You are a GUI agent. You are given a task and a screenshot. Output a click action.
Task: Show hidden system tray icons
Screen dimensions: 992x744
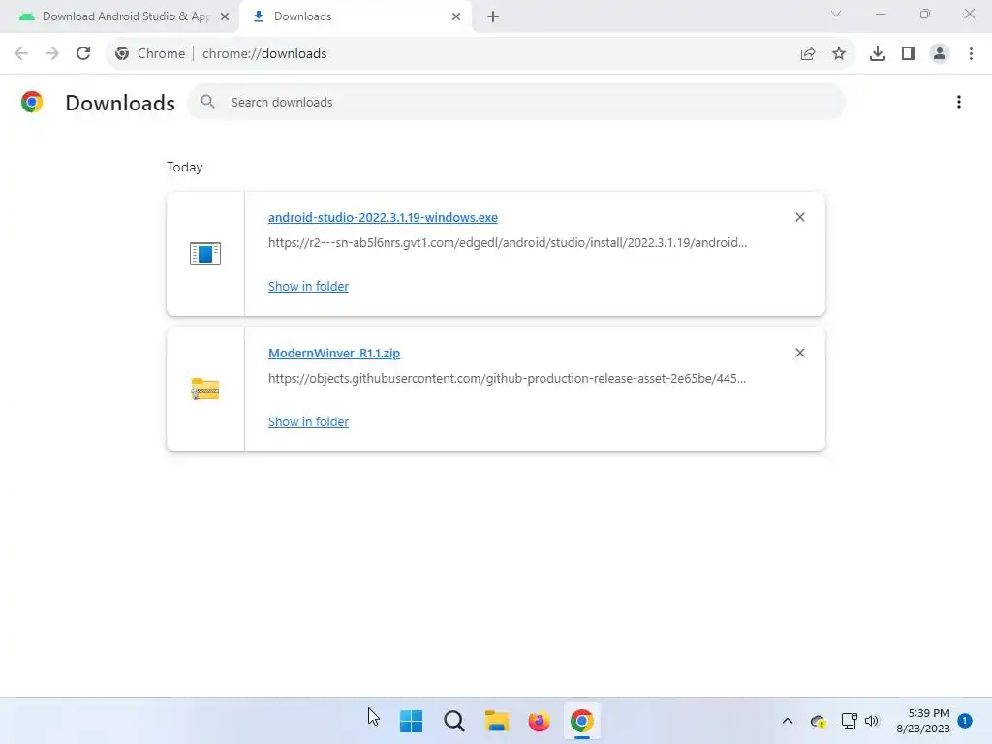point(787,721)
